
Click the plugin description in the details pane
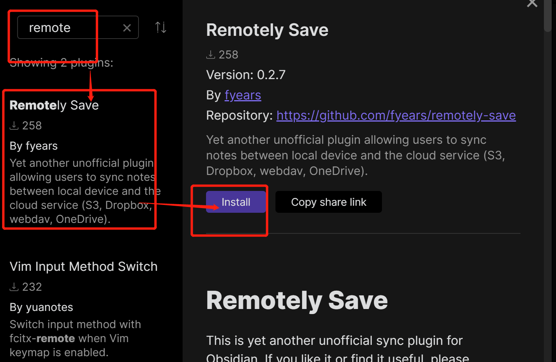click(355, 155)
